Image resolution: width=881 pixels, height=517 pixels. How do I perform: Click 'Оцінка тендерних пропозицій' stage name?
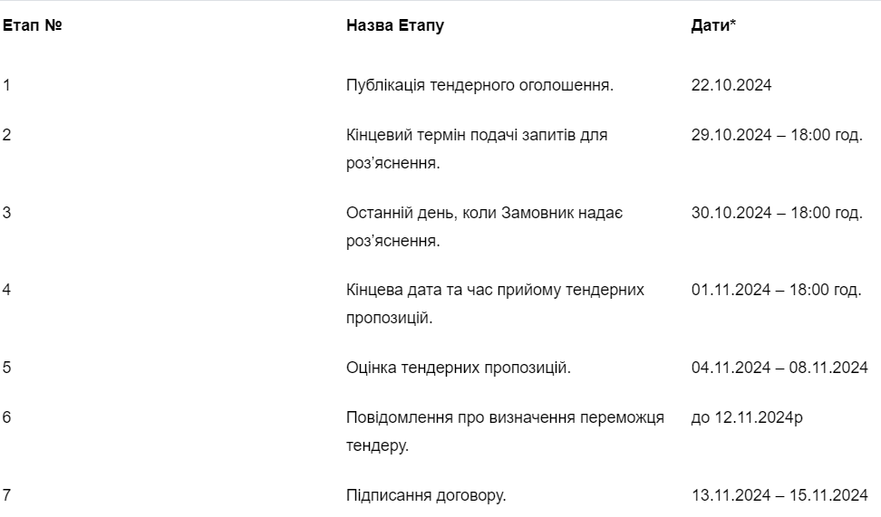[x=459, y=369]
